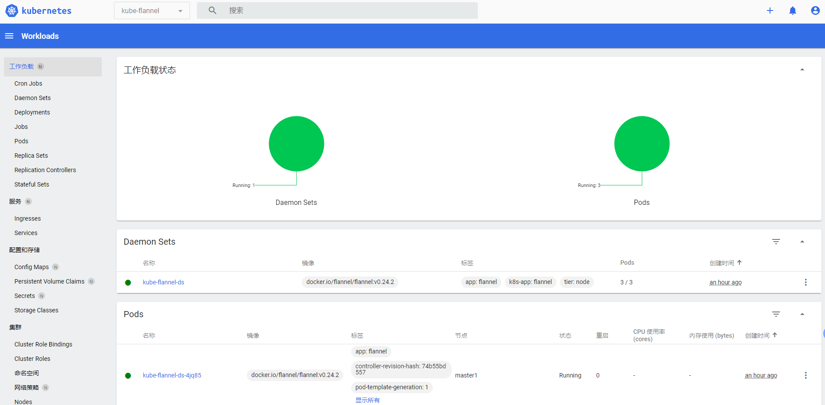
Task: Open 命名空间 in sidebar
Action: pyautogui.click(x=27, y=373)
